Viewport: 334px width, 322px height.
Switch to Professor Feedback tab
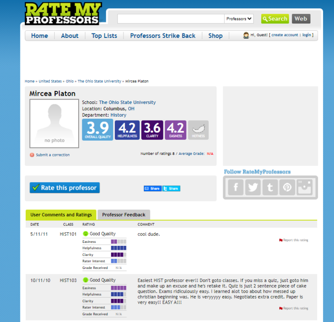click(x=124, y=215)
